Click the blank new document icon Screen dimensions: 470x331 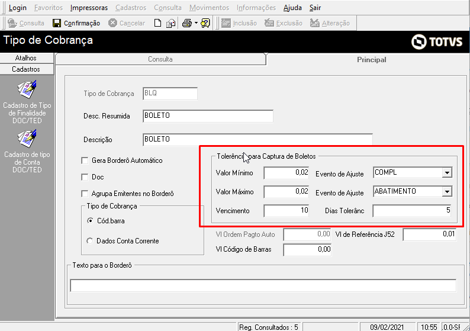157,24
